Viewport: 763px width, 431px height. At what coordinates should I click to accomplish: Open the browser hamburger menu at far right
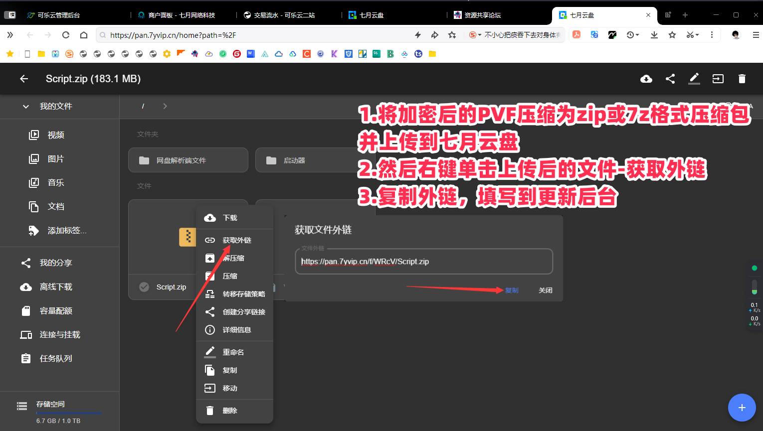click(756, 35)
